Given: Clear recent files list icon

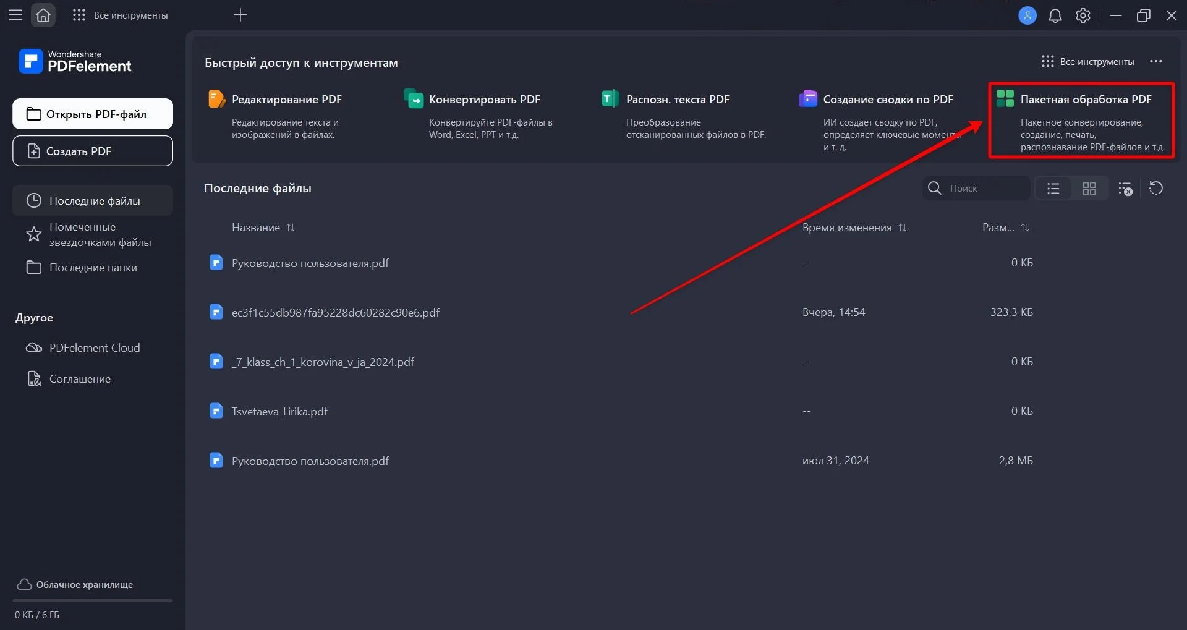Looking at the screenshot, I should pos(1125,189).
